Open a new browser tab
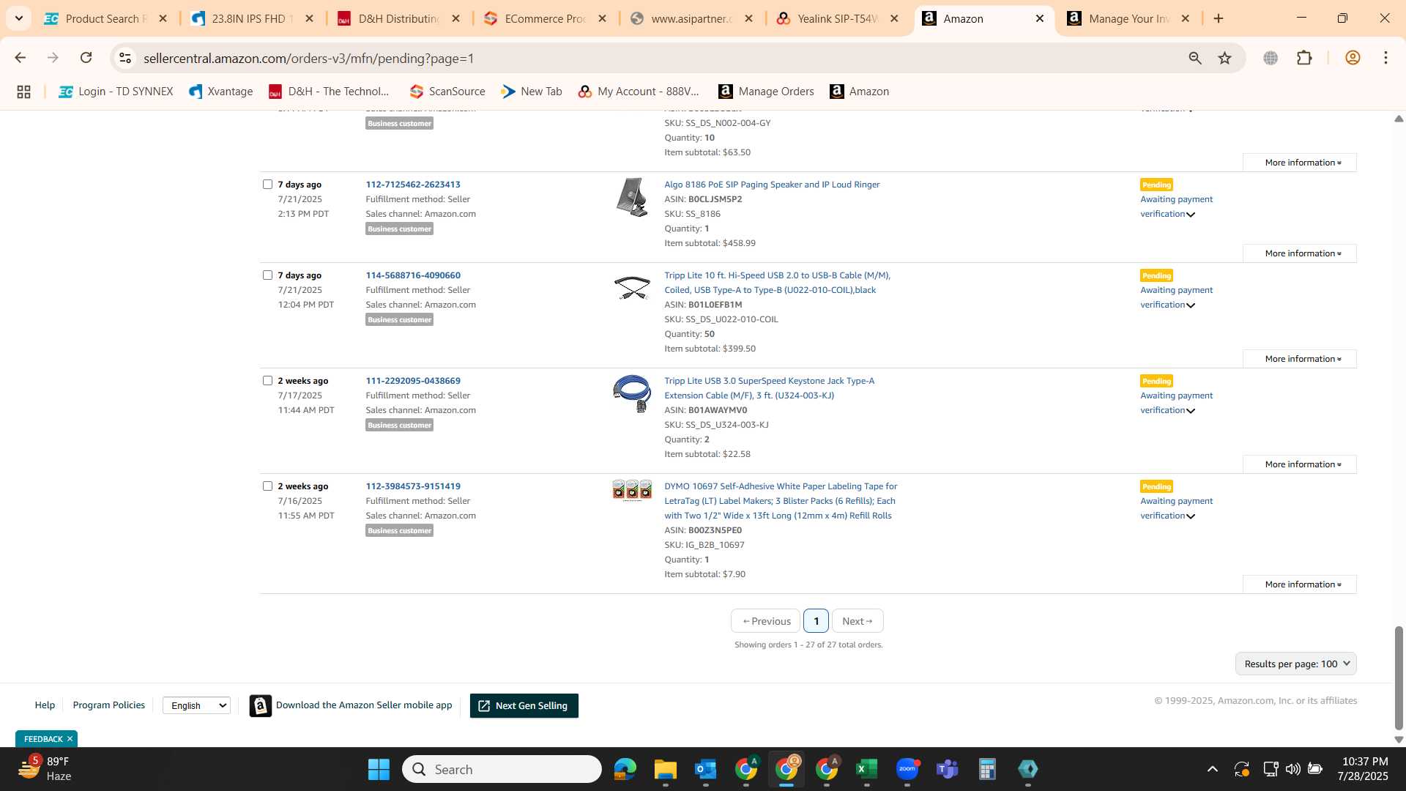 [x=1219, y=18]
